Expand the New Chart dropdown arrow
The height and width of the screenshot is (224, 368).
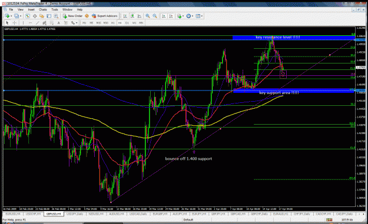11,16
